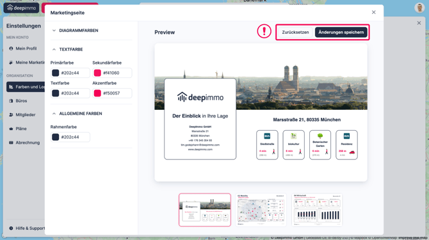Viewport: 429px width, 240px height.
Task: Click the Mein Profil person icon
Action: [x=11, y=49]
